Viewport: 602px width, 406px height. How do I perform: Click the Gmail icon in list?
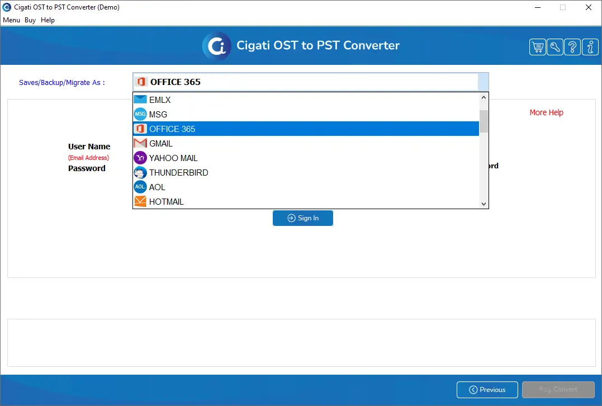140,143
